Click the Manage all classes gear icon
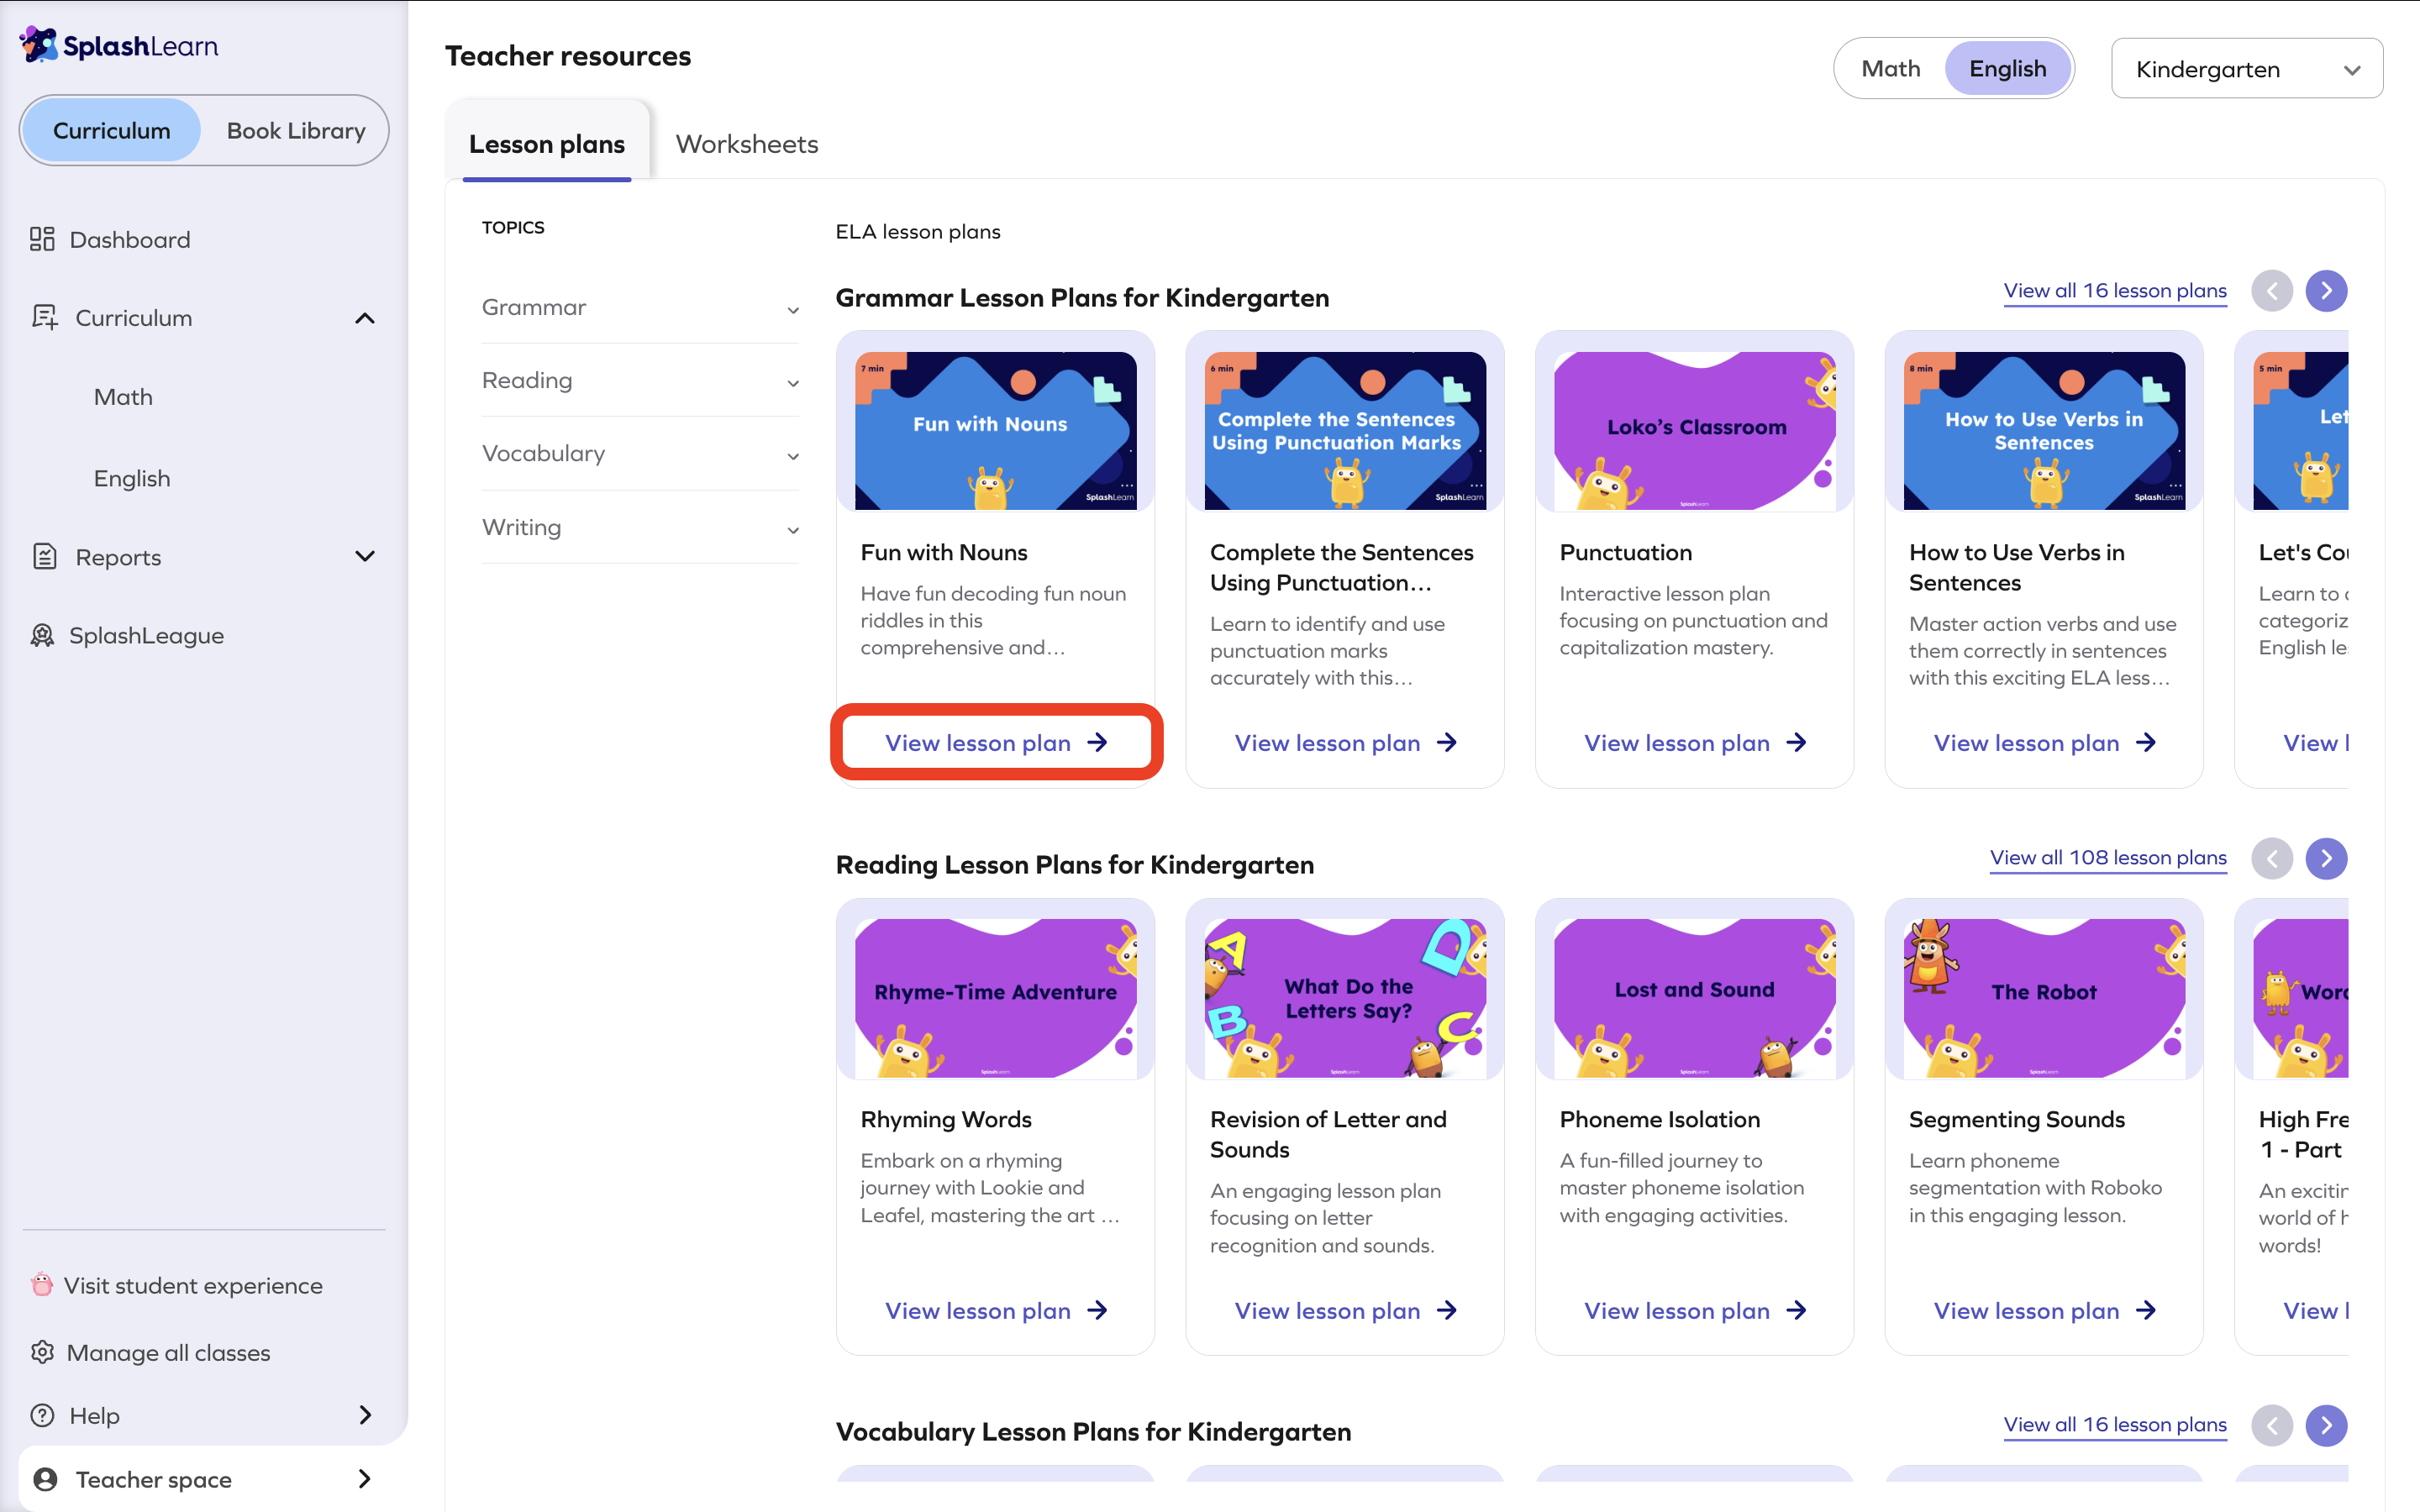Screen dimensions: 2420x1512 (42, 1352)
